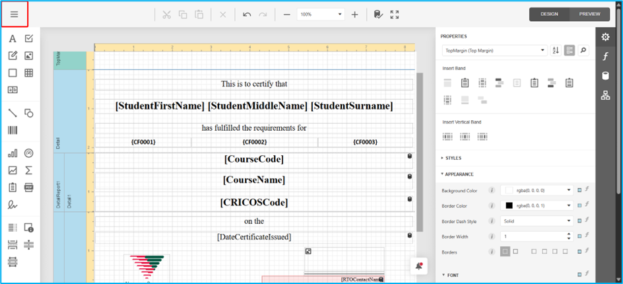Open the Border Dash Style dropdown
The image size is (623, 284).
pos(535,221)
